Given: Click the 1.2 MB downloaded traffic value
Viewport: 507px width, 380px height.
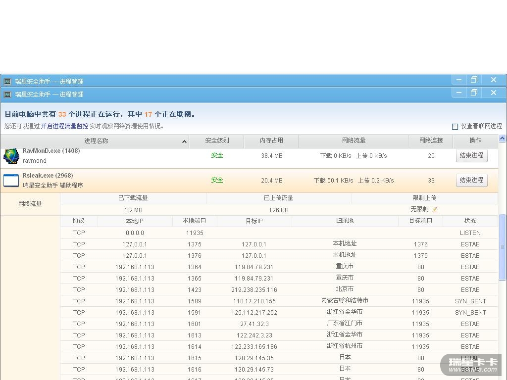Looking at the screenshot, I should click(x=133, y=210).
